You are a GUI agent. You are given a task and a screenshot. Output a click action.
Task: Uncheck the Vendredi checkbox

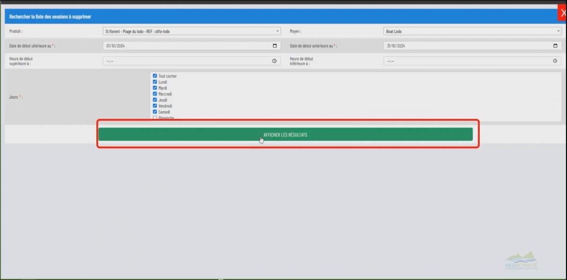coord(155,106)
